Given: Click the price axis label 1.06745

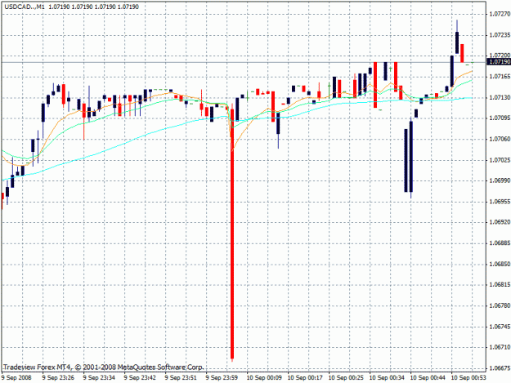Looking at the screenshot, I should (x=500, y=327).
